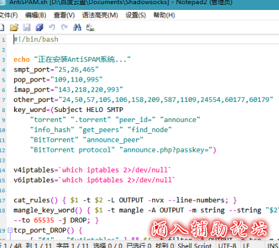Click the "find_node" string
279x248 pixels.
point(149,130)
